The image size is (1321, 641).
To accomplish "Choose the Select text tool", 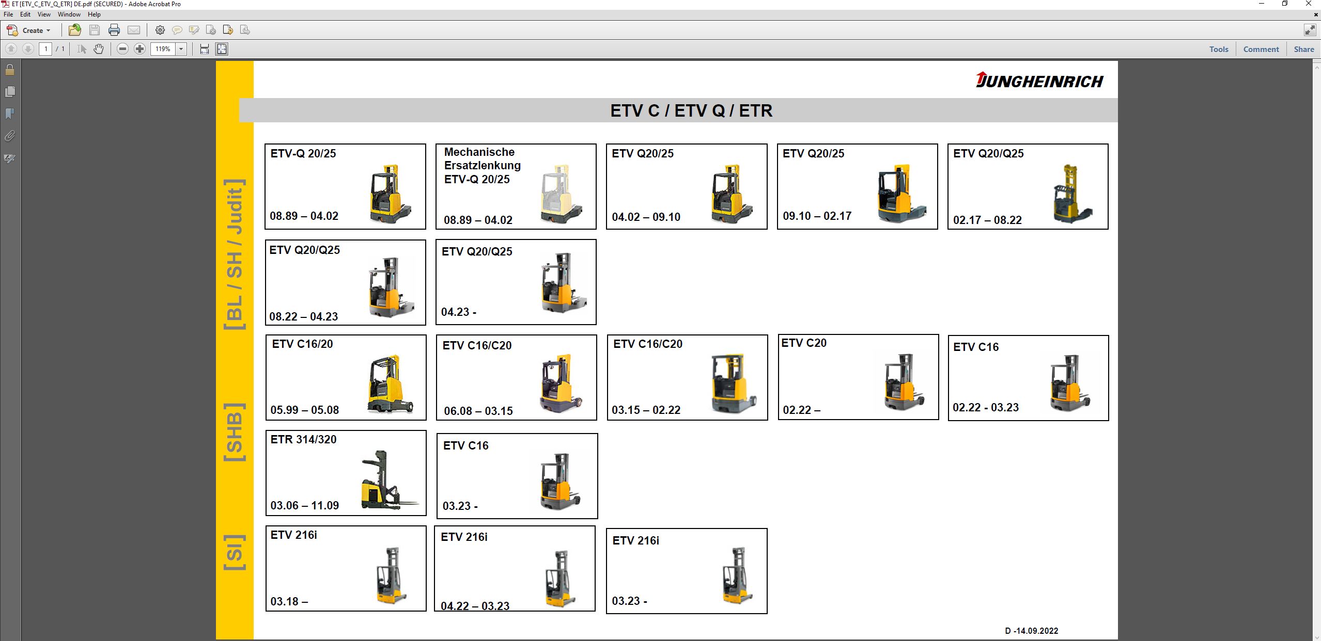I will pos(82,49).
